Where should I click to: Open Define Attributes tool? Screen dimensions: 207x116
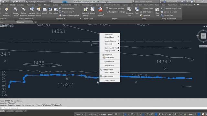point(24,12)
